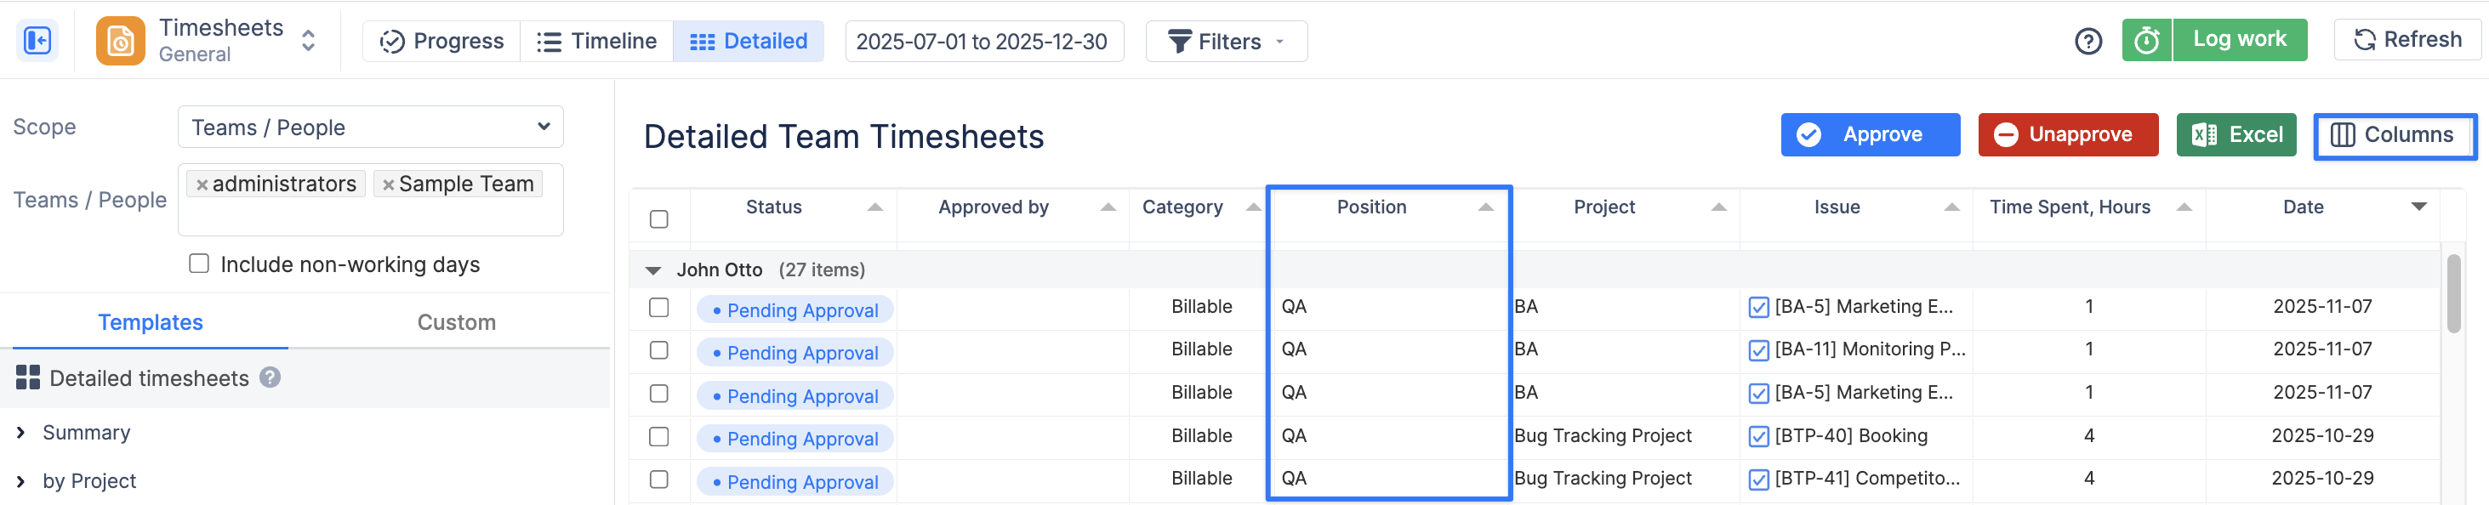Click the orange Timesheets app icon
The width and height of the screenshot is (2489, 505).
[120, 41]
